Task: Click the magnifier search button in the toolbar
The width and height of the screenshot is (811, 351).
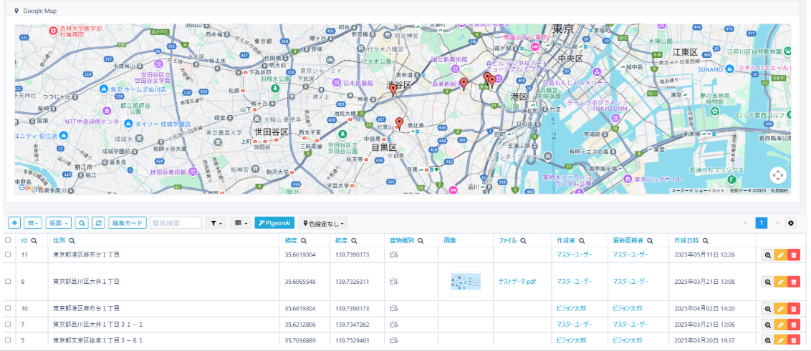Action: point(82,223)
